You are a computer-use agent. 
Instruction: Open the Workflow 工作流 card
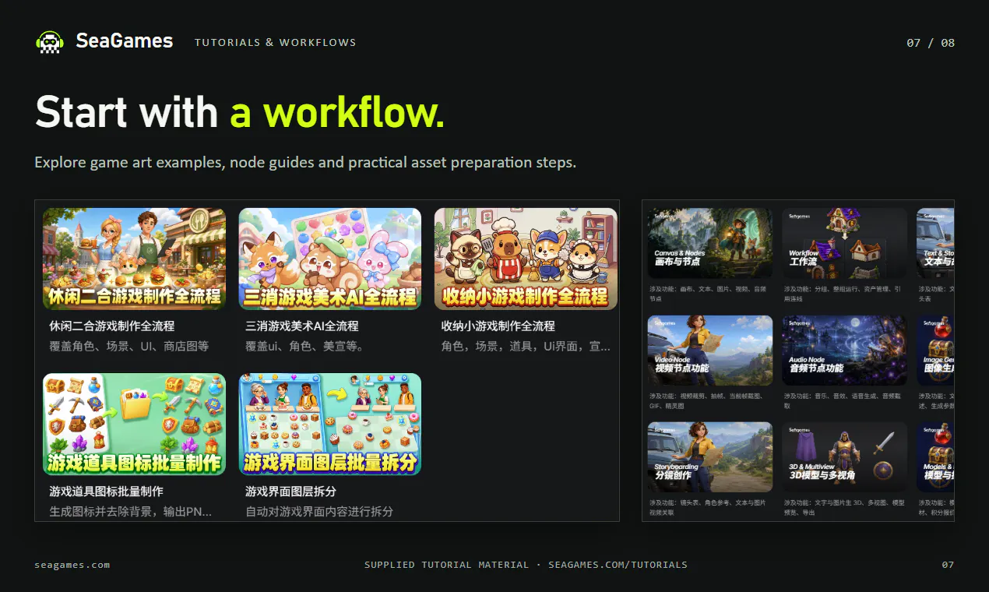845,243
